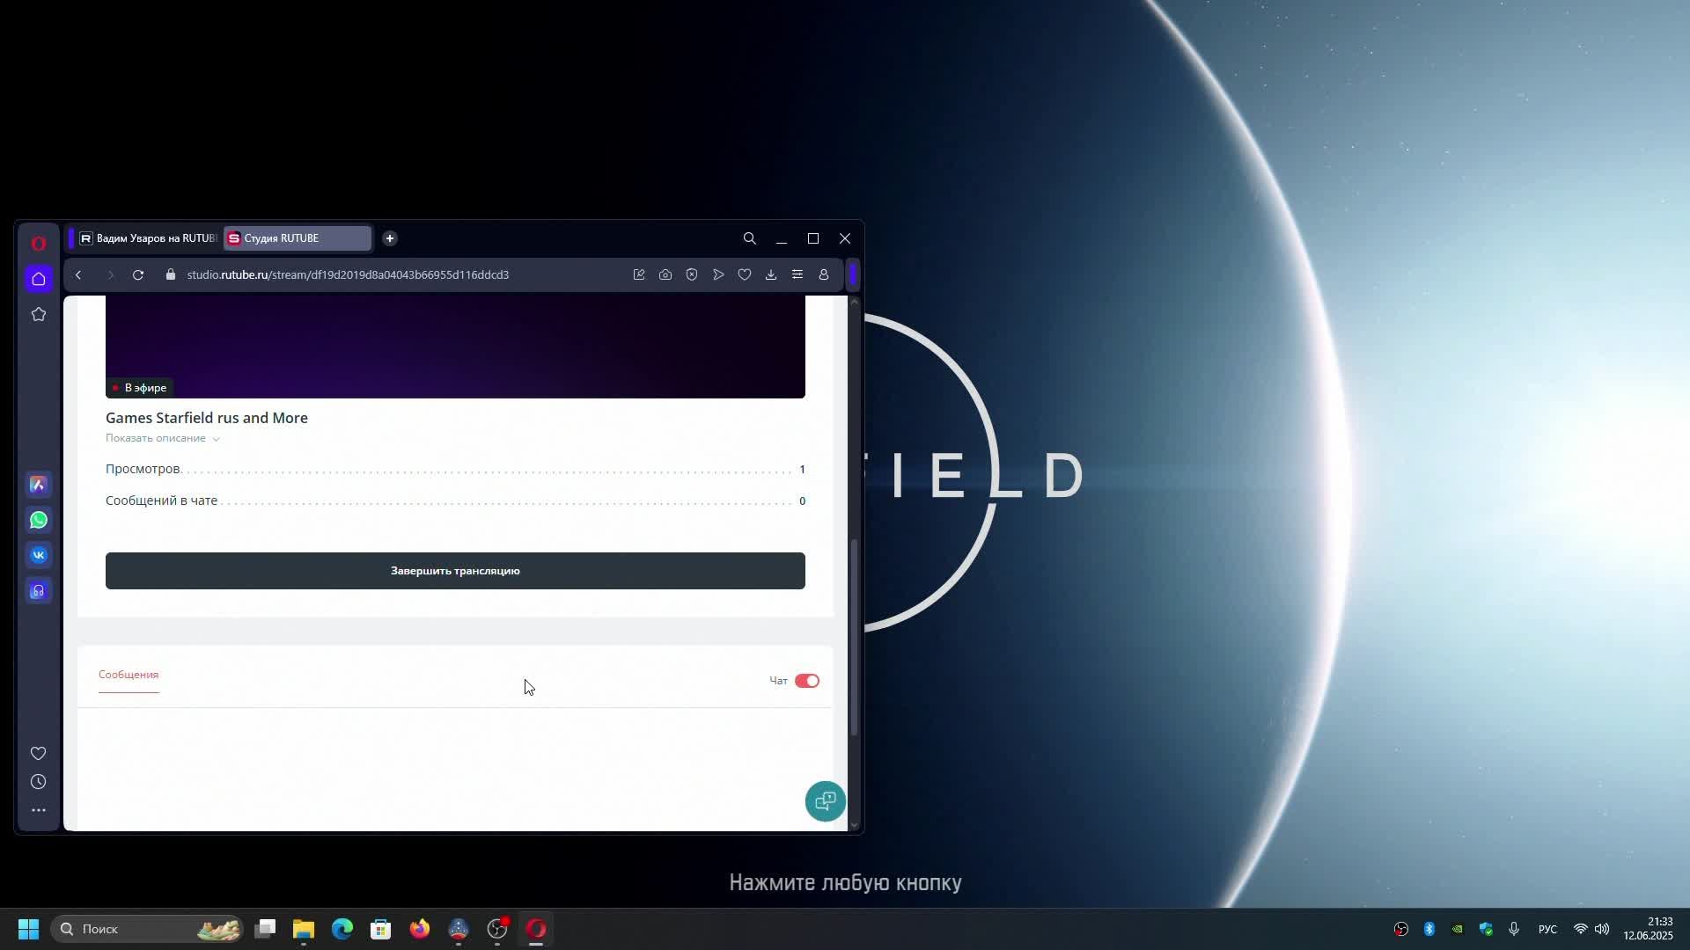1690x950 pixels.
Task: Reload the RUTUBE studio page
Action: [x=138, y=275]
